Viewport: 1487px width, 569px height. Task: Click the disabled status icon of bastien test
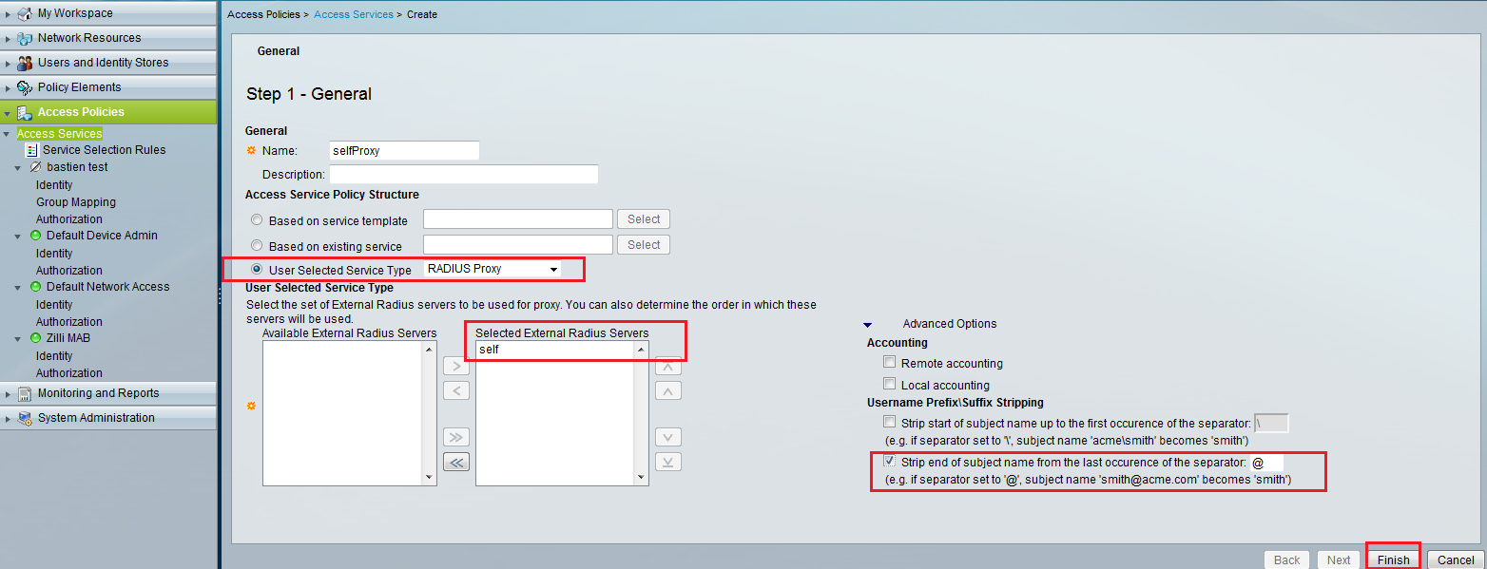click(x=36, y=167)
